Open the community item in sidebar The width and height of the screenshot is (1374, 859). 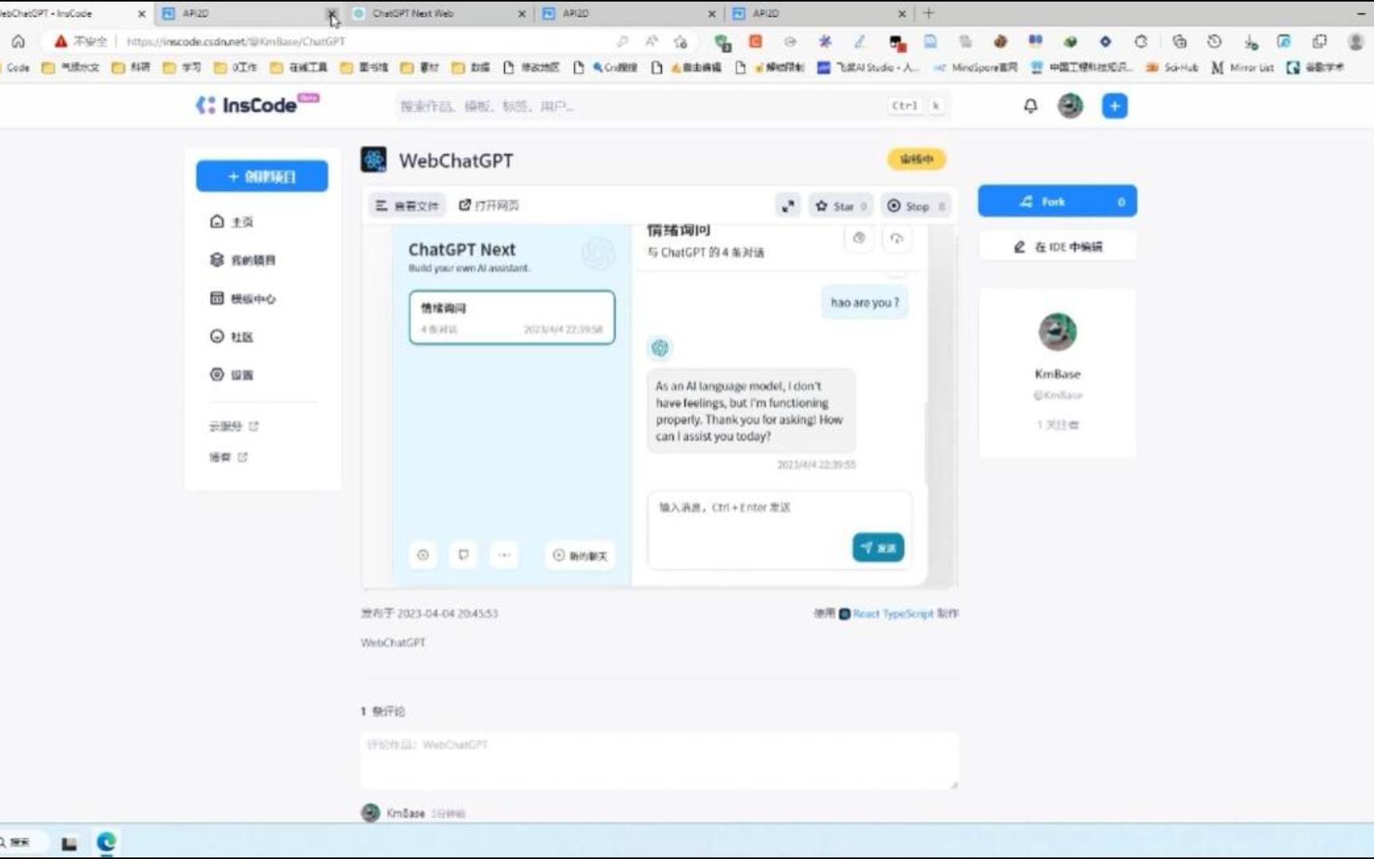(231, 336)
